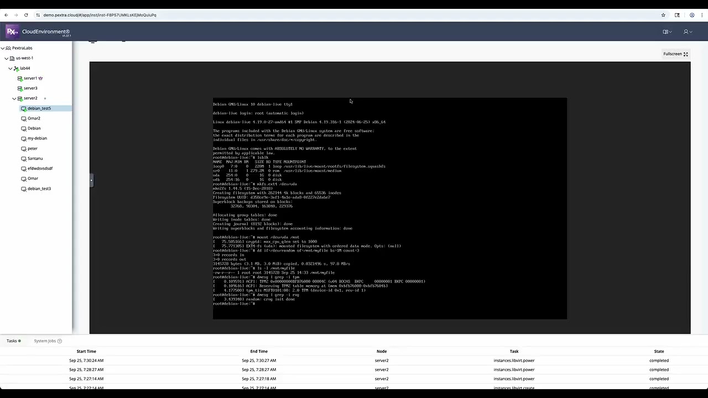The image size is (708, 398).
Task: Select the my-debian instance label
Action: click(37, 138)
